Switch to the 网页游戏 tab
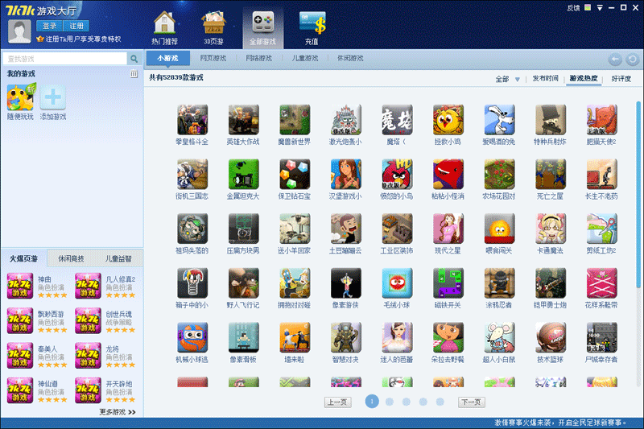Screen dimensions: 644x429 pyautogui.click(x=213, y=58)
